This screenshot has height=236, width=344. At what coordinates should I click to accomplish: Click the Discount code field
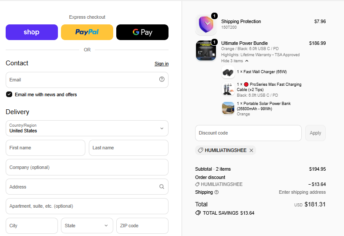[248, 133]
